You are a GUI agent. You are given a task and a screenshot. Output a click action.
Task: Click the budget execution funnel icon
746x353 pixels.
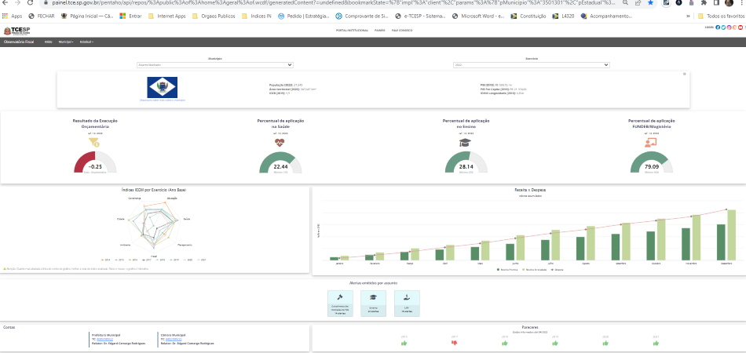coord(95,143)
